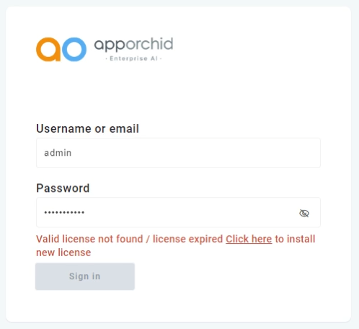Click the orange 'a' in the logo
Image resolution: width=359 pixels, height=329 pixels.
click(48, 49)
